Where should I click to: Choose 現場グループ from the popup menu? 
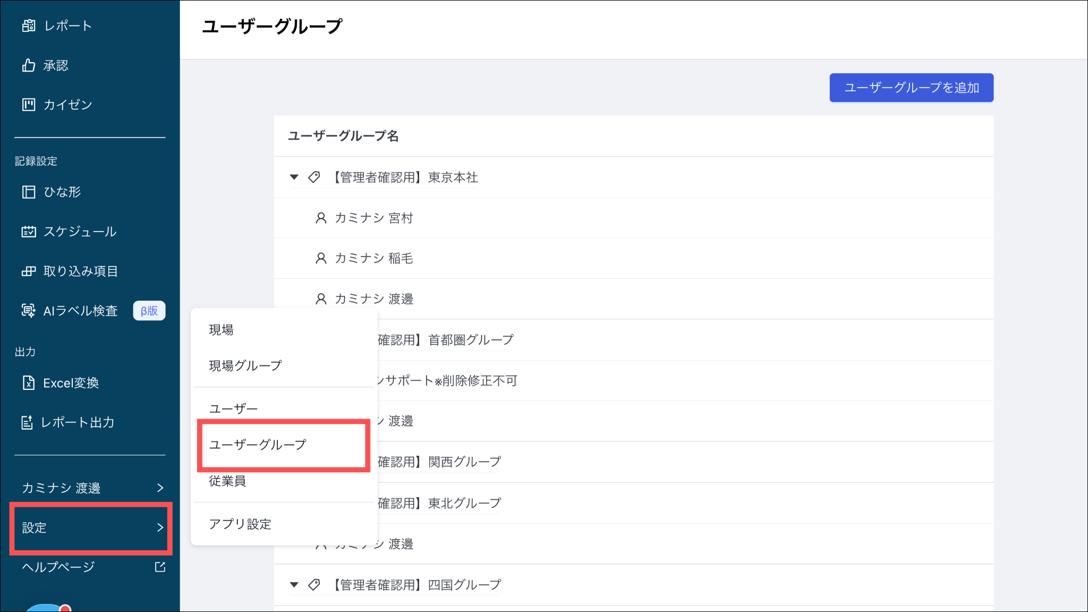(245, 365)
